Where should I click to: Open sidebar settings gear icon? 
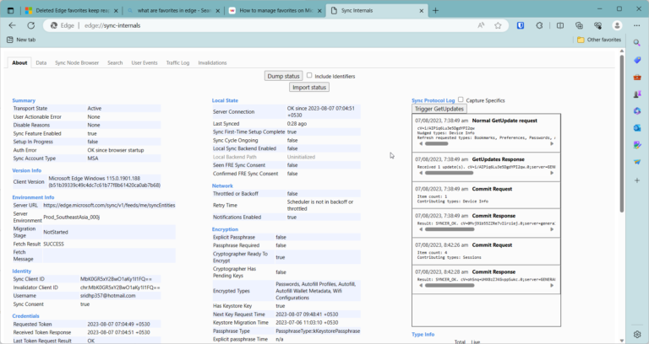click(x=637, y=334)
